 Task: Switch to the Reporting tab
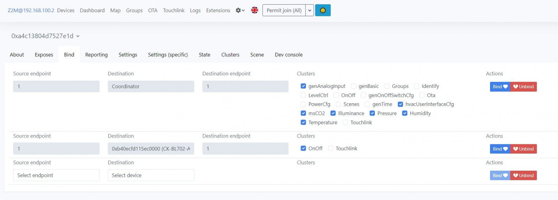pyautogui.click(x=96, y=55)
